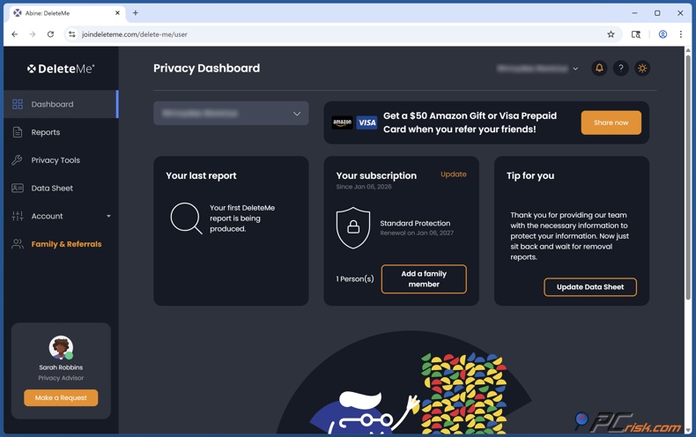The height and width of the screenshot is (437, 696).
Task: Click the help question mark icon
Action: click(x=620, y=68)
